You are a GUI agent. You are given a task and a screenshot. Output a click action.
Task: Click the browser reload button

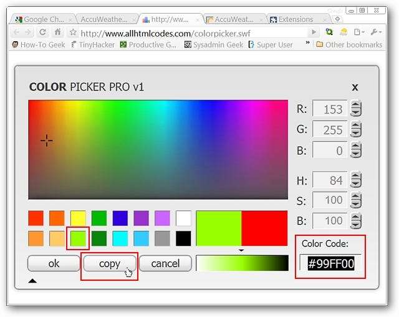pos(43,32)
